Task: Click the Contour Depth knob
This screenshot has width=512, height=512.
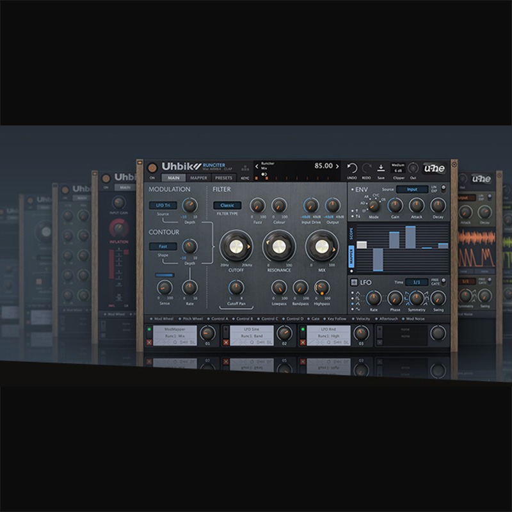Action: tap(189, 246)
